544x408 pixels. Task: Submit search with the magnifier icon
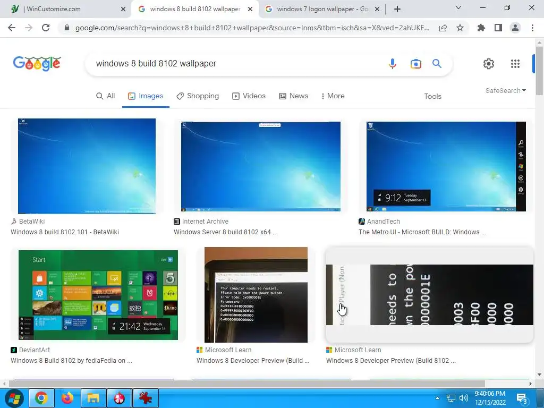[x=437, y=64]
